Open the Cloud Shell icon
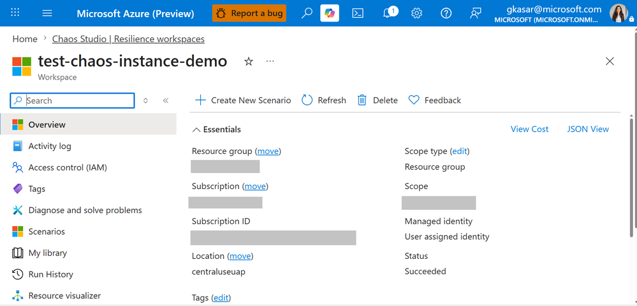Viewport: 637px width, 306px height. coord(358,13)
